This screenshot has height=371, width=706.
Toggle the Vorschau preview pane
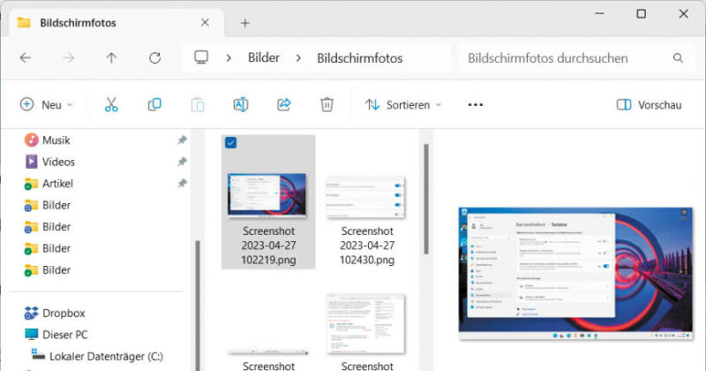coord(649,104)
